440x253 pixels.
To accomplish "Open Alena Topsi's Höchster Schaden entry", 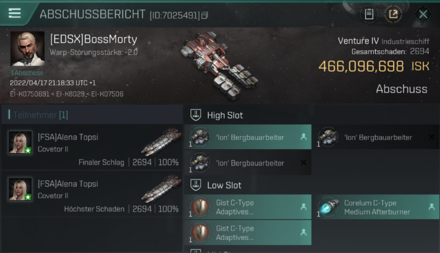I will click(x=92, y=194).
